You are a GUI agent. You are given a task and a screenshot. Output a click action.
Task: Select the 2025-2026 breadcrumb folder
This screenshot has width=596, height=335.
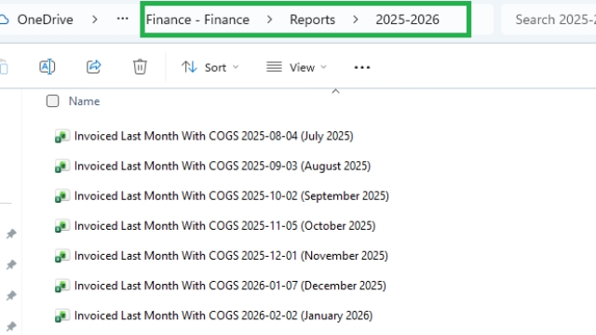coord(408,20)
